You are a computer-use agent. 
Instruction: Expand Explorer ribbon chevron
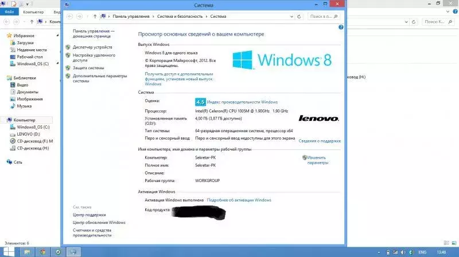[x=448, y=11]
